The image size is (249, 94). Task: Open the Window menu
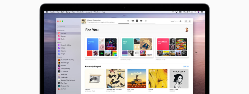(97, 12)
